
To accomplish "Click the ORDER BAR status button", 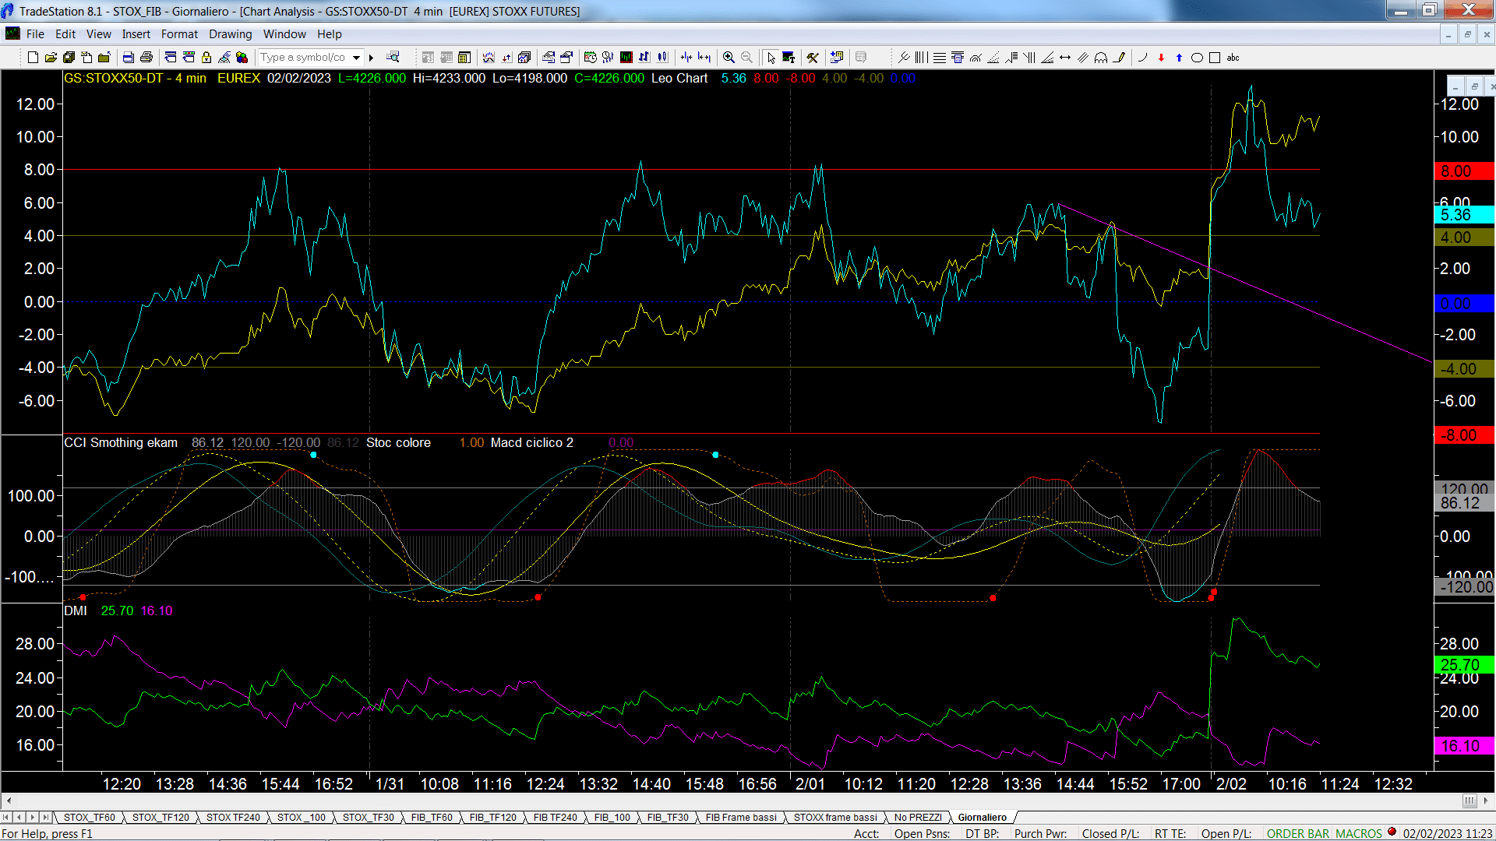I will [1297, 833].
